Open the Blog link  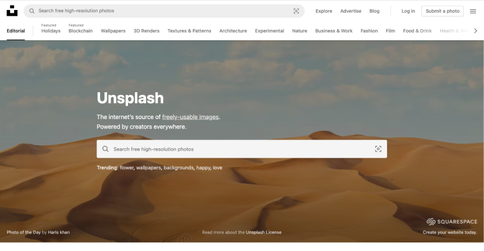click(375, 11)
